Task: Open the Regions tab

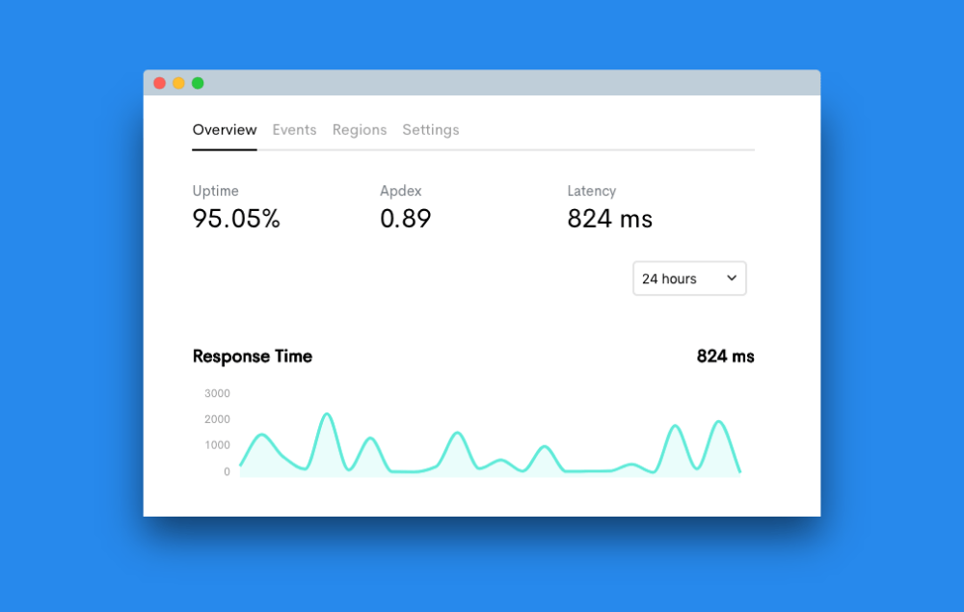Action: pyautogui.click(x=360, y=130)
